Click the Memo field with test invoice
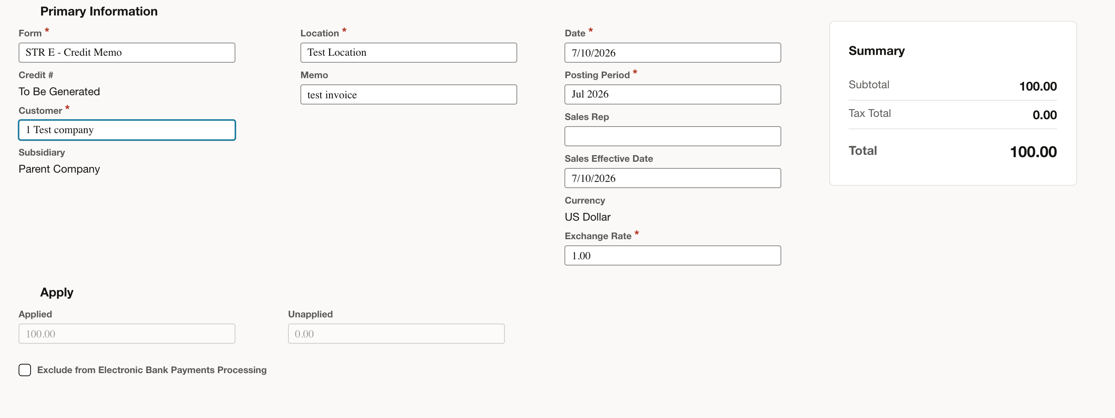Image resolution: width=1115 pixels, height=418 pixels. pos(408,94)
